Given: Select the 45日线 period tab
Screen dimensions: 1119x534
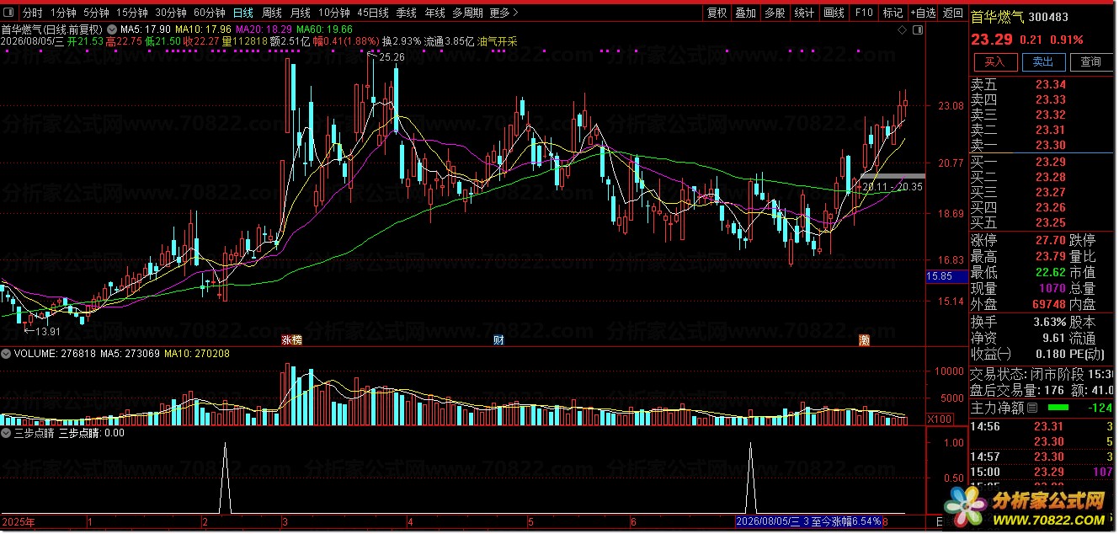Looking at the screenshot, I should pyautogui.click(x=373, y=13).
